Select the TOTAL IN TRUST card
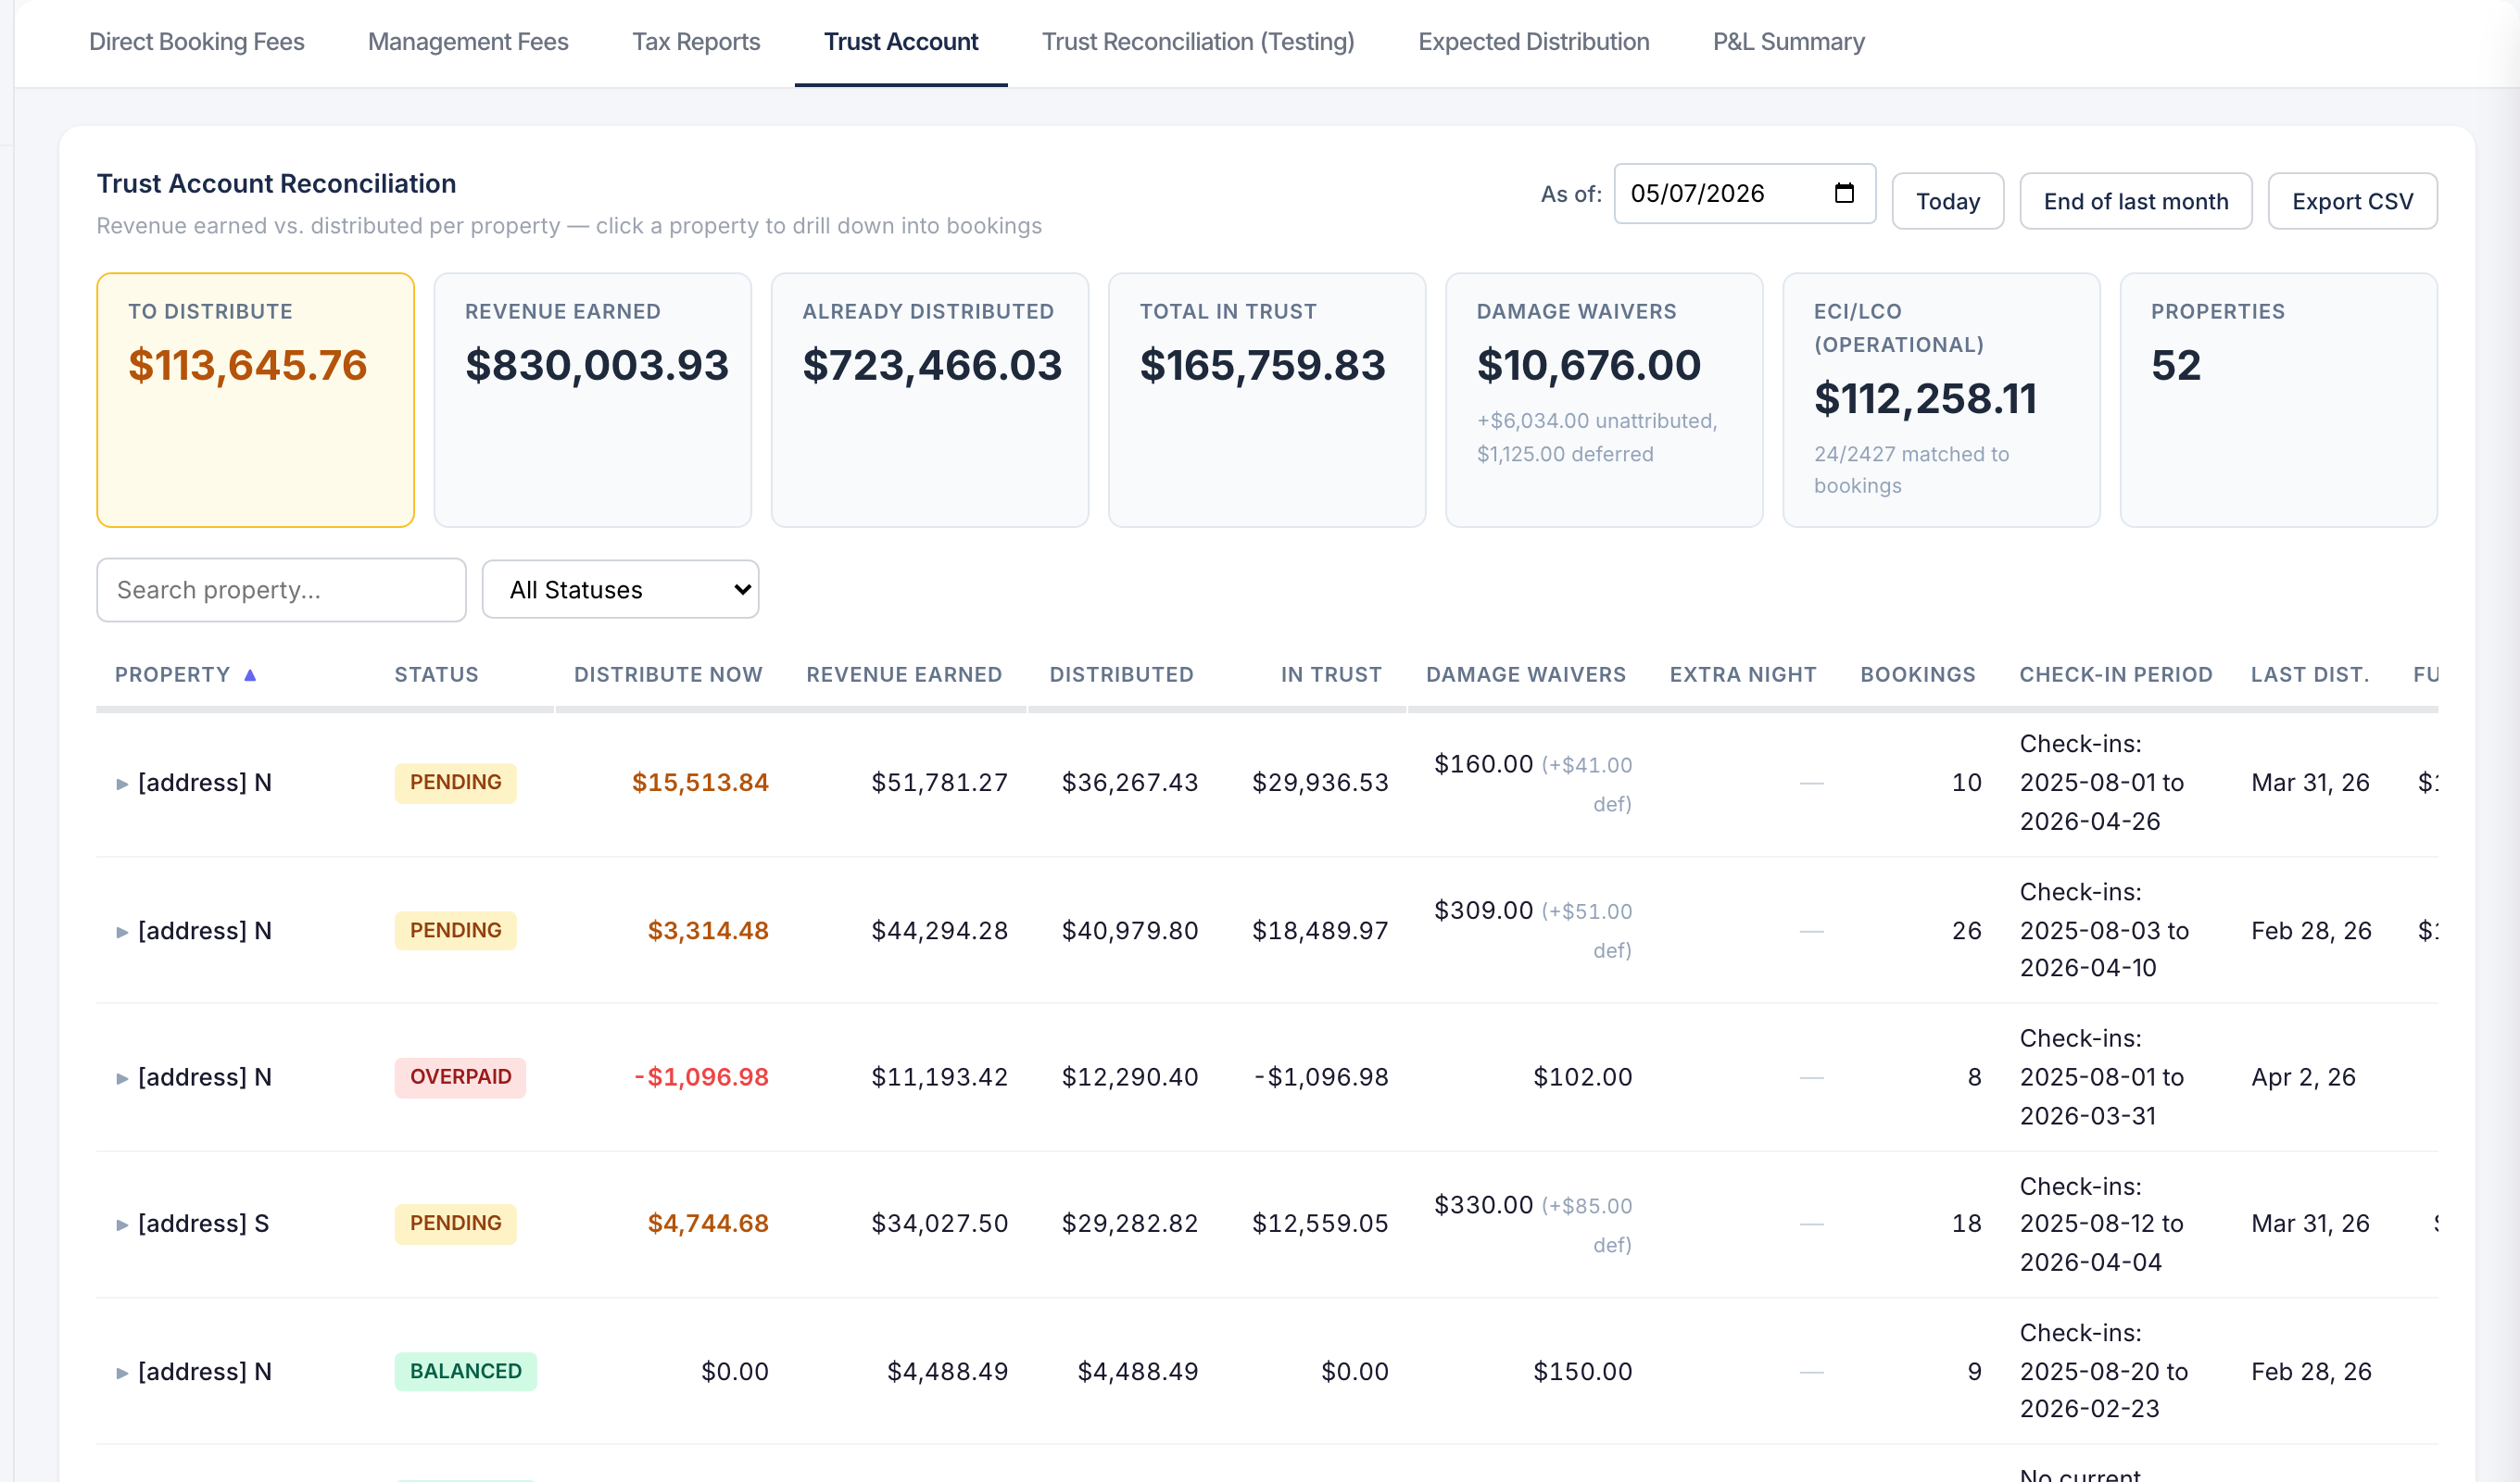This screenshot has width=2520, height=1482. [1267, 400]
